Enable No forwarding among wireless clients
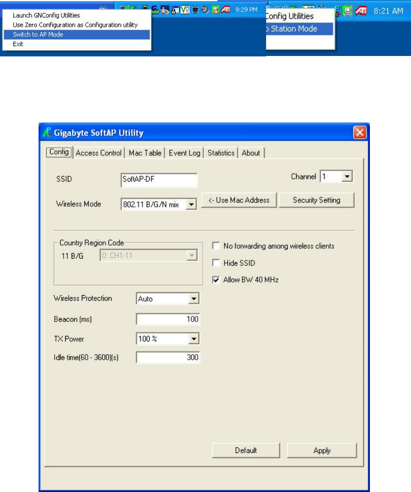 pos(216,246)
